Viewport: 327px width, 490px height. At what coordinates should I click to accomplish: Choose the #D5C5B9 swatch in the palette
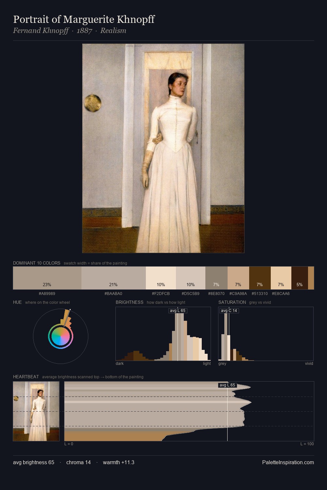191,278
